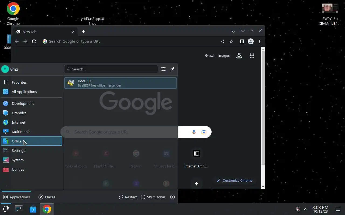This screenshot has width=345, height=215.
Task: Open Google Chrome desktop shortcut
Action: pos(13,14)
